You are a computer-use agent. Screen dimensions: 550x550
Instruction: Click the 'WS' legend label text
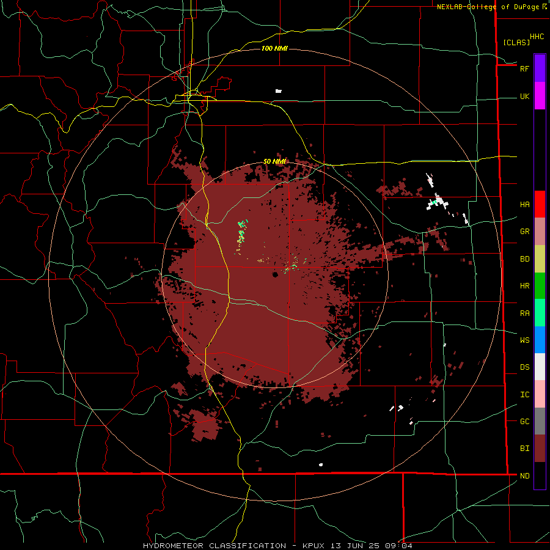(524, 340)
